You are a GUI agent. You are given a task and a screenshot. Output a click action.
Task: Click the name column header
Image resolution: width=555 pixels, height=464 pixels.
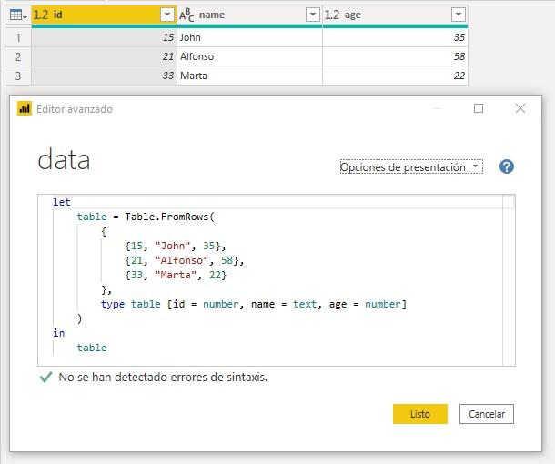pyautogui.click(x=246, y=15)
